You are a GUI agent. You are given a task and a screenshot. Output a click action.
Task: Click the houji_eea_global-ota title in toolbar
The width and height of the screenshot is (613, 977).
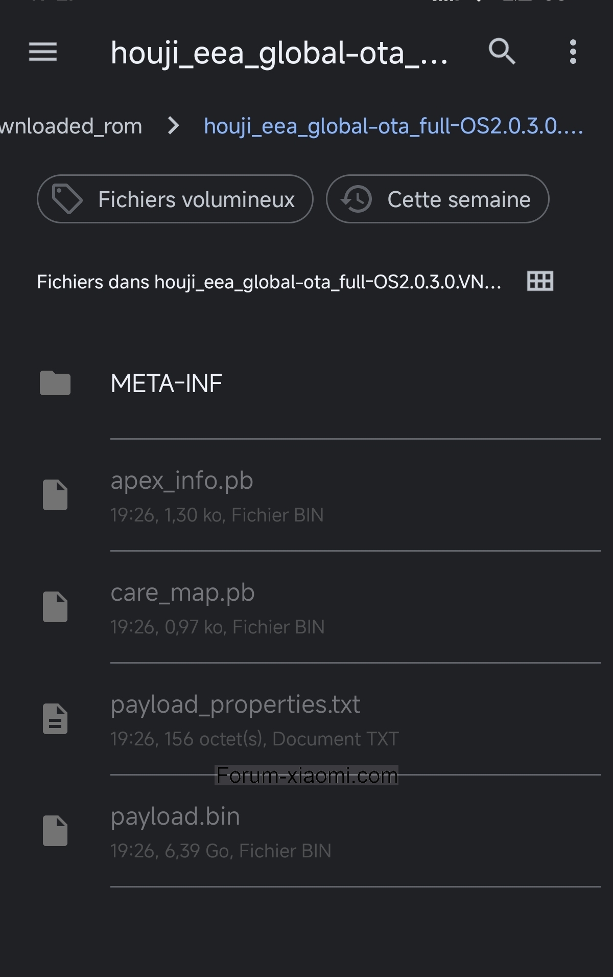tap(279, 53)
